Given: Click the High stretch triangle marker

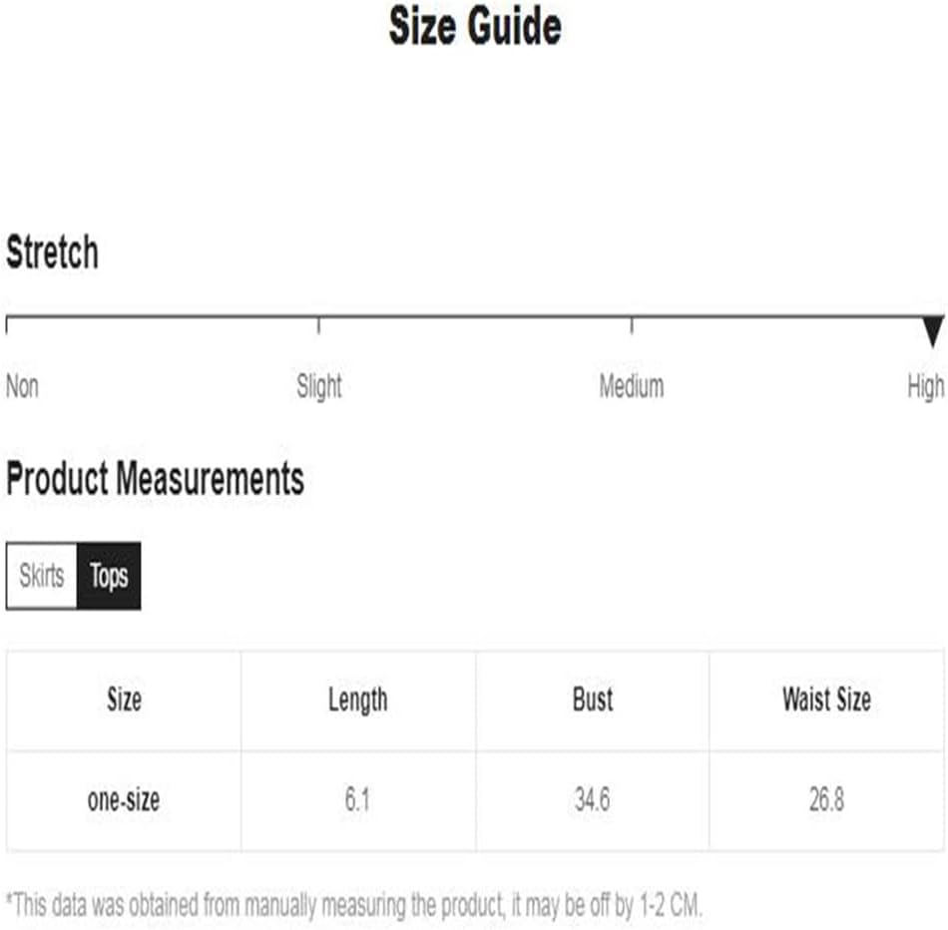Looking at the screenshot, I should coord(932,330).
